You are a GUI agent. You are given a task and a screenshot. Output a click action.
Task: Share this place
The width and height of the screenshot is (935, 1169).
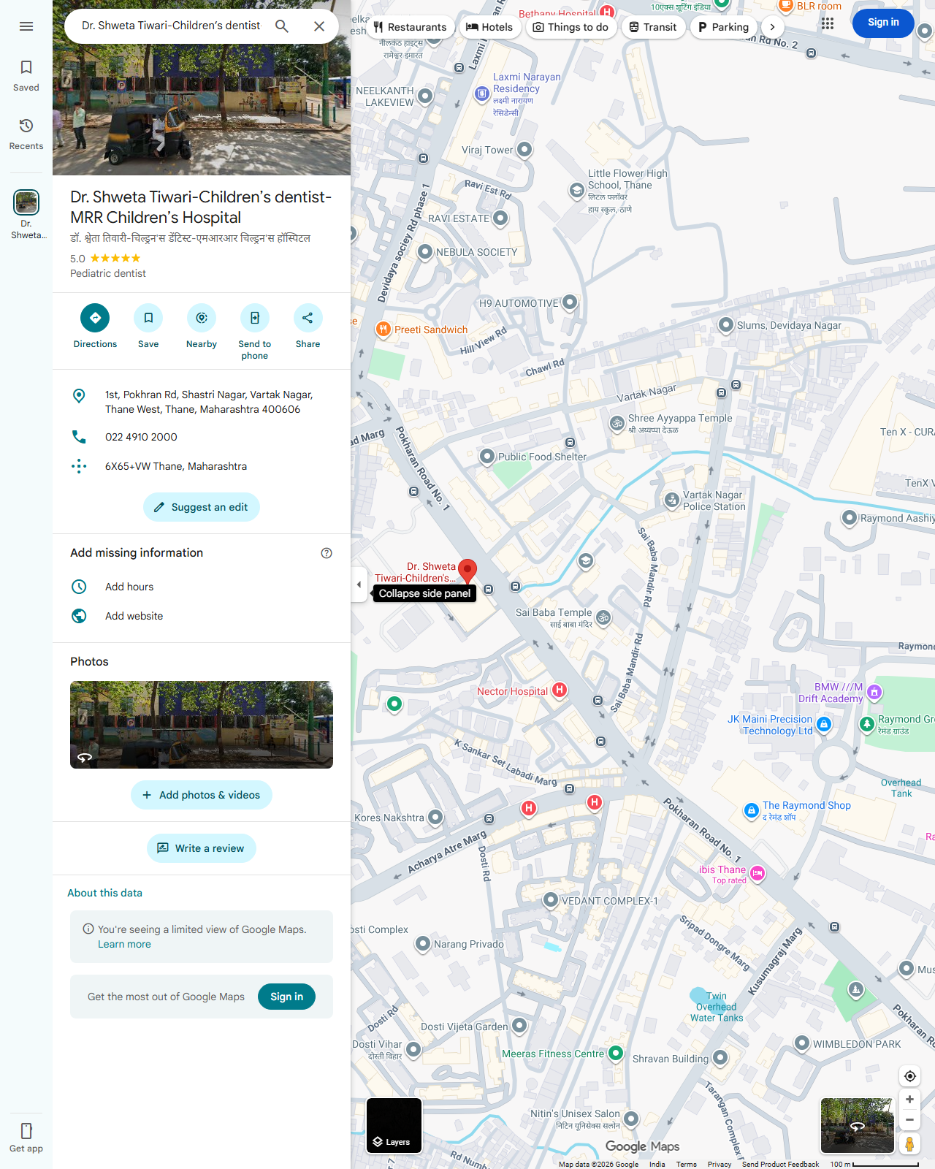[x=308, y=327]
